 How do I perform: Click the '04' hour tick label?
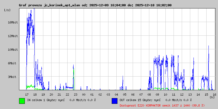(117, 95)
